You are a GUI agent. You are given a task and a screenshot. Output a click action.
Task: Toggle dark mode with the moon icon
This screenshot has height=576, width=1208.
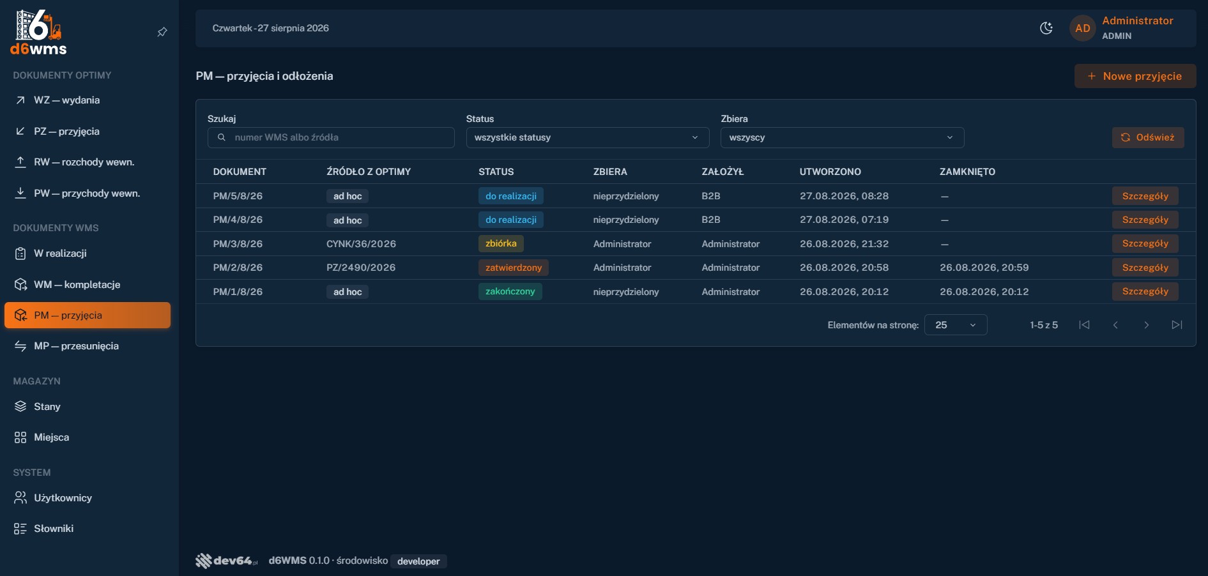[x=1046, y=28]
